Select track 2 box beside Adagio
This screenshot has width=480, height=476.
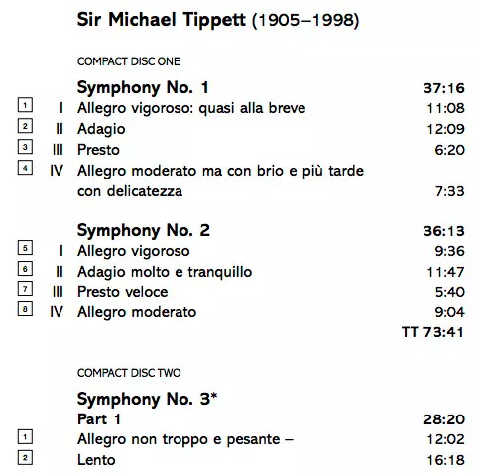[25, 126]
